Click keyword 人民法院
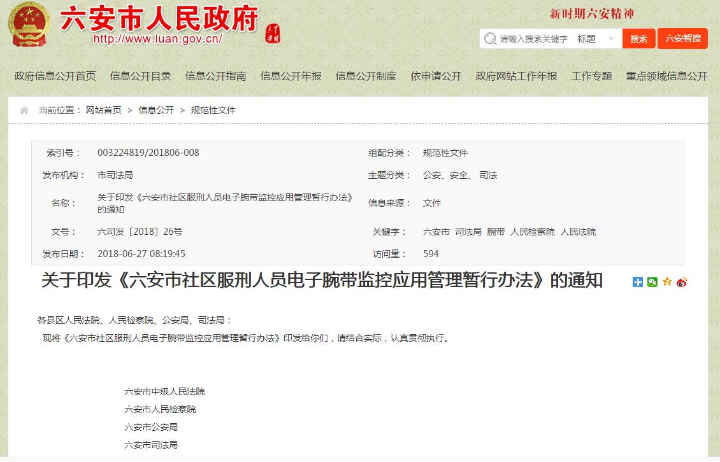 (578, 232)
